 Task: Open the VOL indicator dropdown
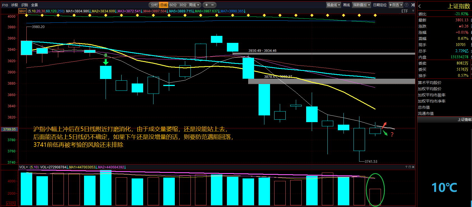coord(24,167)
